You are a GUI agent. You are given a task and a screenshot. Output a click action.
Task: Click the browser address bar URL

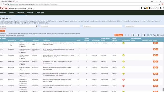pyautogui.click(x=36, y=4)
